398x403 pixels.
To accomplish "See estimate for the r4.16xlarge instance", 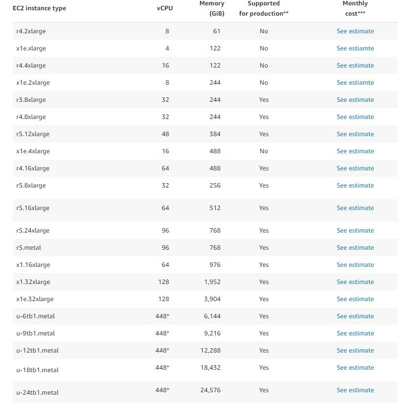I will 355,168.
